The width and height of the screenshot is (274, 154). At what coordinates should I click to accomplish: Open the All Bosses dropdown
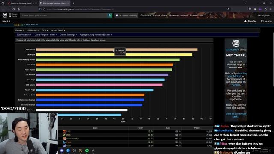[x=33, y=30]
